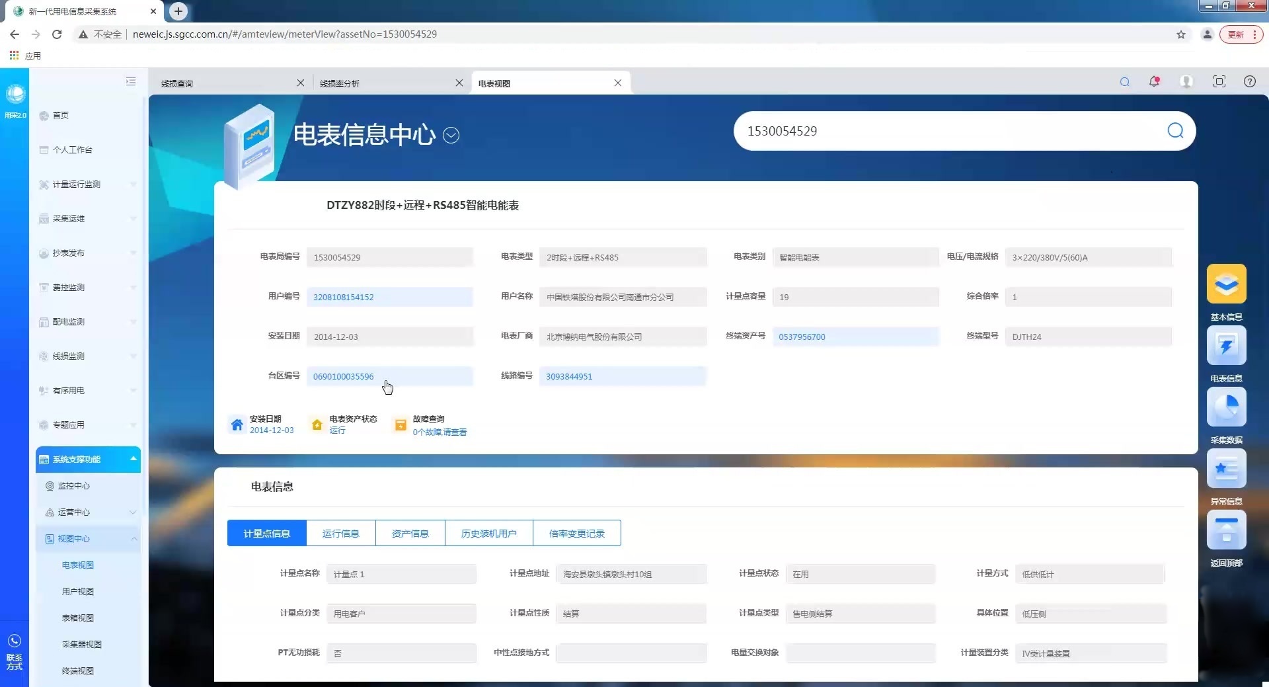
Task: Click the search magnifier in meter search box
Action: pos(1174,131)
